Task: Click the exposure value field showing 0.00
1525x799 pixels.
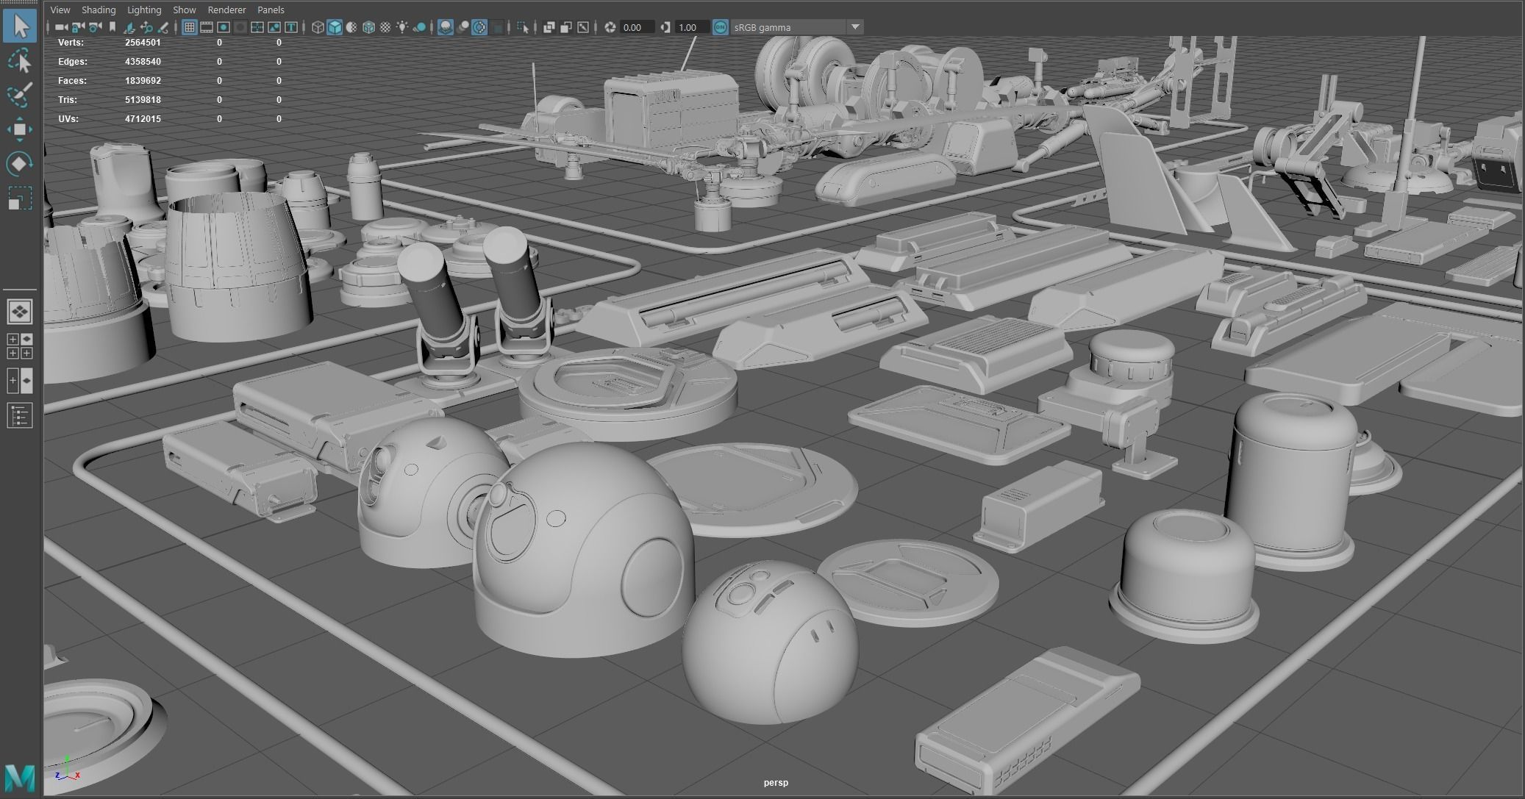Action: pos(637,27)
